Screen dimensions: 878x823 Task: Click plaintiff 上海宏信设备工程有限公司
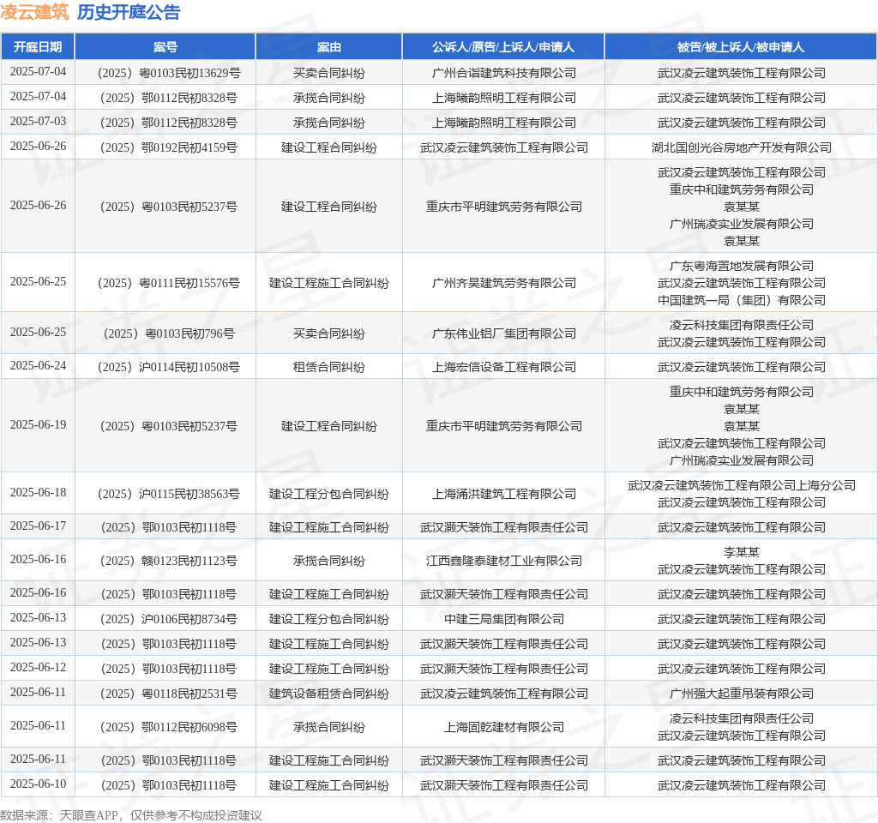click(504, 367)
